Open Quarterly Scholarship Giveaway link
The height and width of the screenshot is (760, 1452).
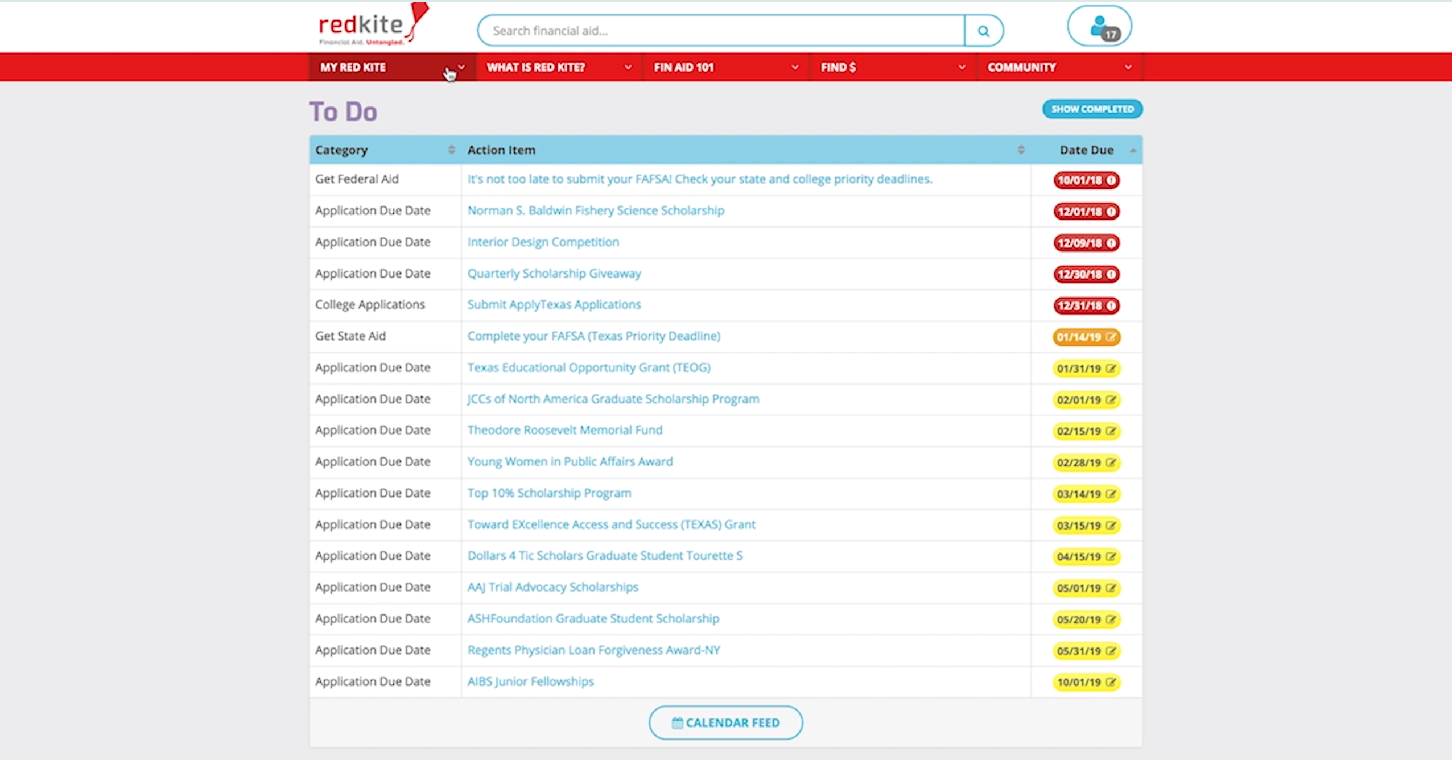(x=554, y=274)
